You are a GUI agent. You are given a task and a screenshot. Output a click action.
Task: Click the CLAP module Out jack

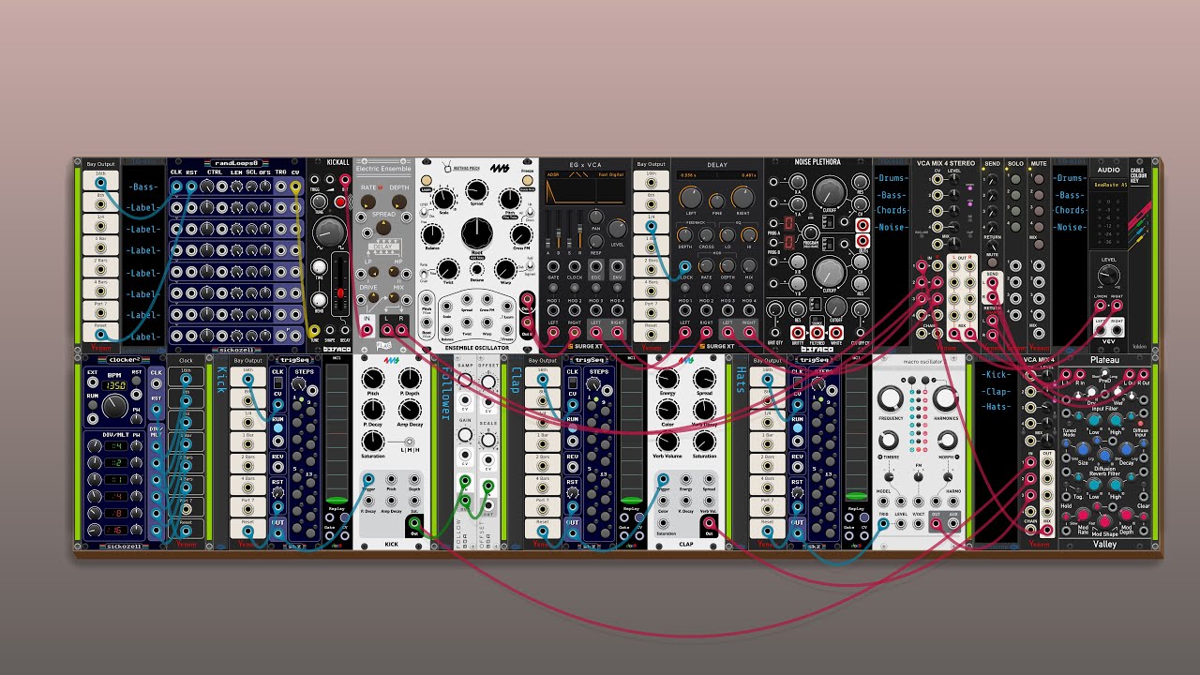710,523
